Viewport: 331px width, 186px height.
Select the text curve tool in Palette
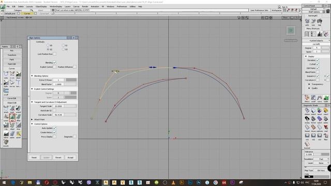click(19, 83)
